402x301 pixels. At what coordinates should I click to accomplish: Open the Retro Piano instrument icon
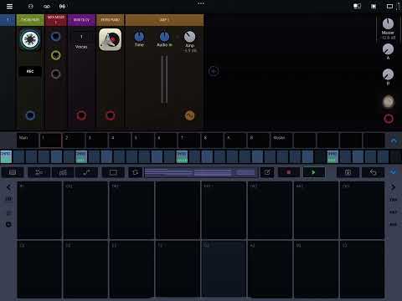[111, 39]
